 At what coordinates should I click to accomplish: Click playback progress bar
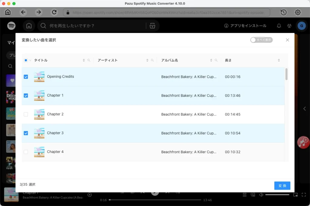tap(155, 200)
